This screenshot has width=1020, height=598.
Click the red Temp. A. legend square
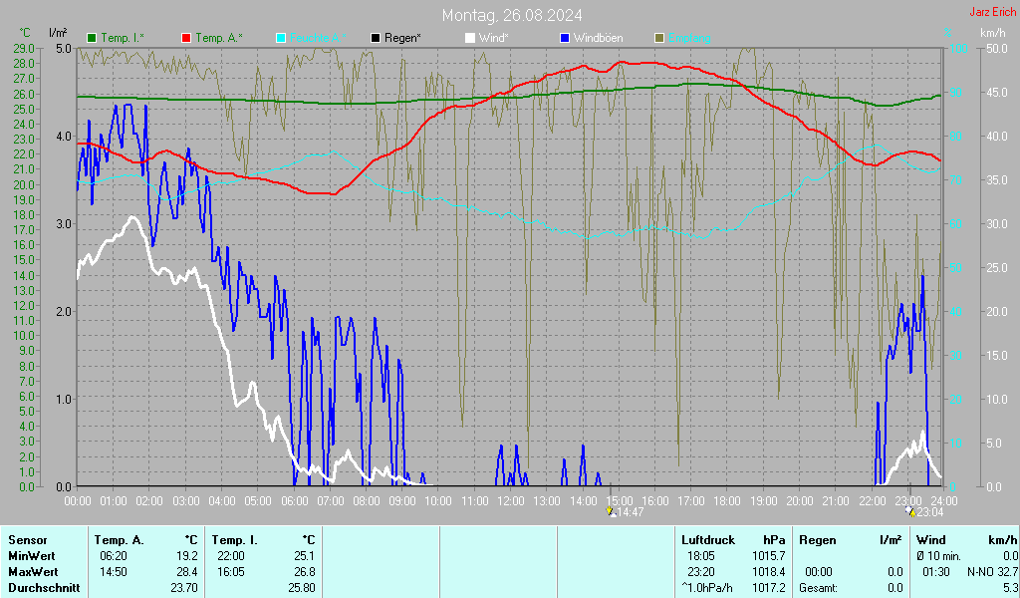point(186,38)
